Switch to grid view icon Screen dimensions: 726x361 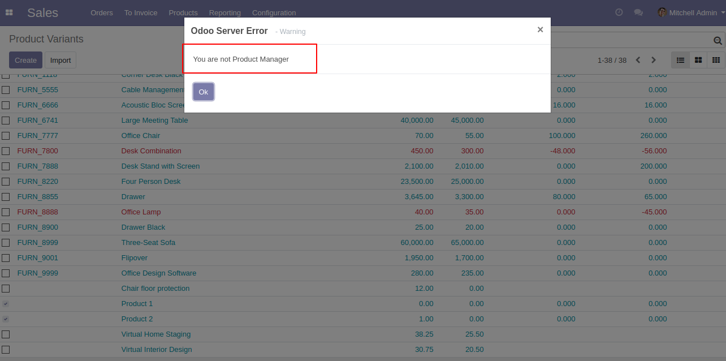coord(716,60)
